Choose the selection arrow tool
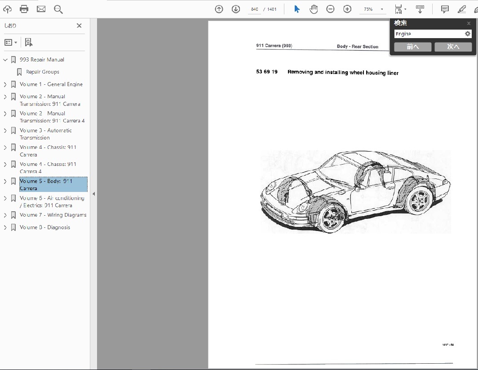The width and height of the screenshot is (478, 370). 297,9
